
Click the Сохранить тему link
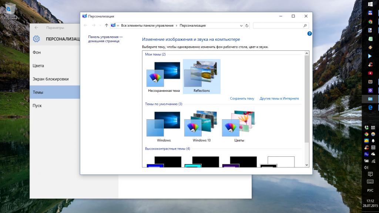(242, 99)
